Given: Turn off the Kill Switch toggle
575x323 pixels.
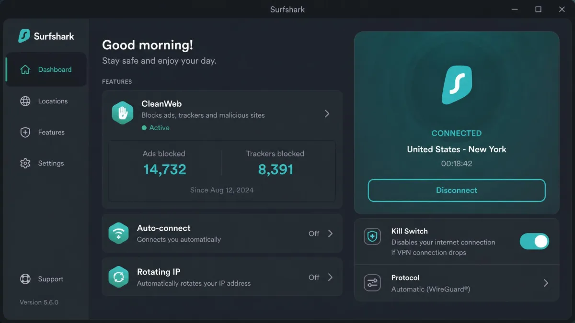Looking at the screenshot, I should click(534, 241).
